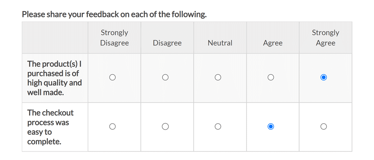This screenshot has height=160, width=374.
Task: Choose Disagree for checkout process row
Action: pos(165,127)
